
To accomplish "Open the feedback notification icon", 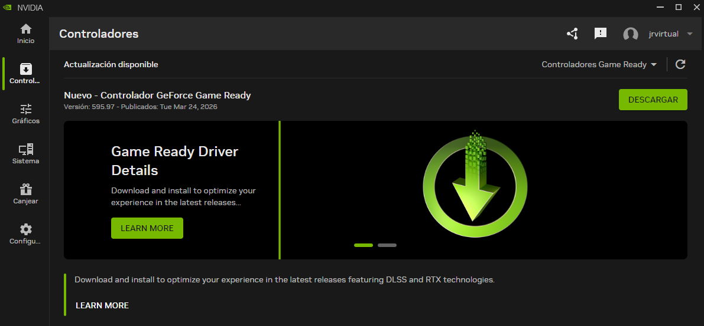I will (x=601, y=34).
